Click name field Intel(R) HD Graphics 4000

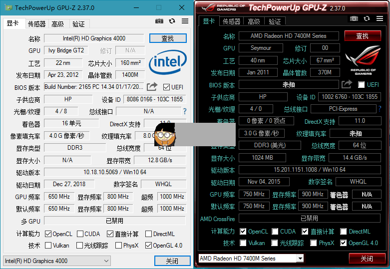tap(94, 38)
